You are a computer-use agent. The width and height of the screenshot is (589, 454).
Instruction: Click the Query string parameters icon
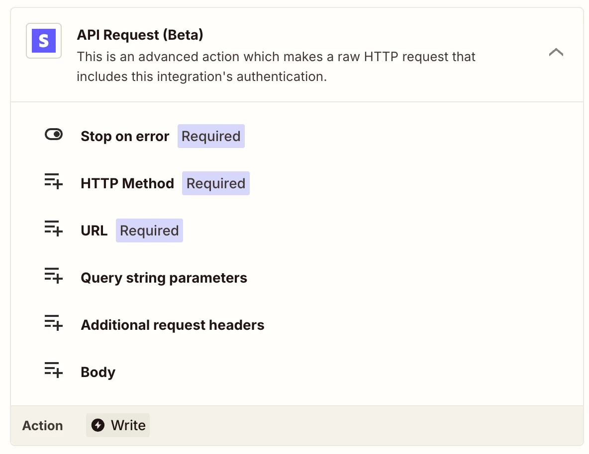(54, 276)
